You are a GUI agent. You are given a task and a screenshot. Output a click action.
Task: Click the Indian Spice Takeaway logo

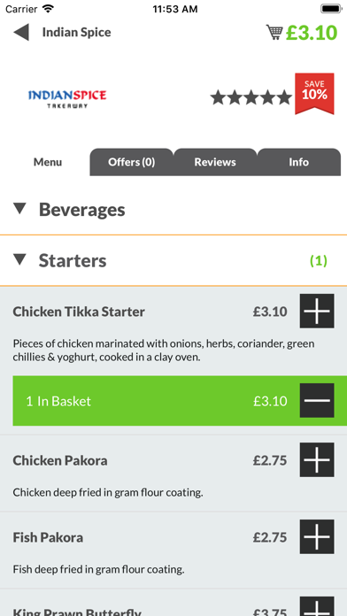pos(67,98)
